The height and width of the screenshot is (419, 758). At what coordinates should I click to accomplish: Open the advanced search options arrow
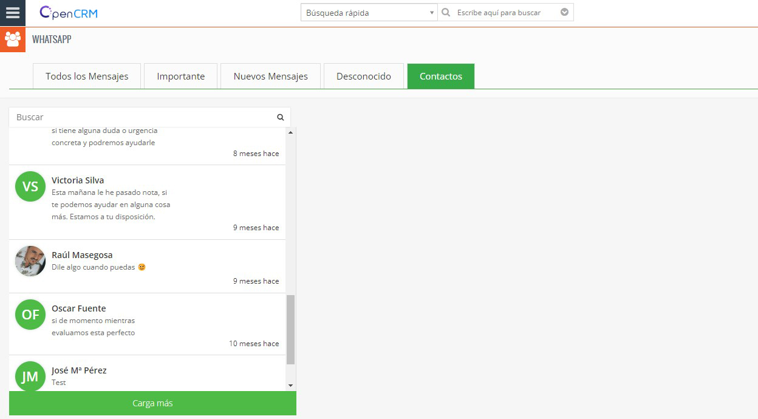tap(564, 12)
